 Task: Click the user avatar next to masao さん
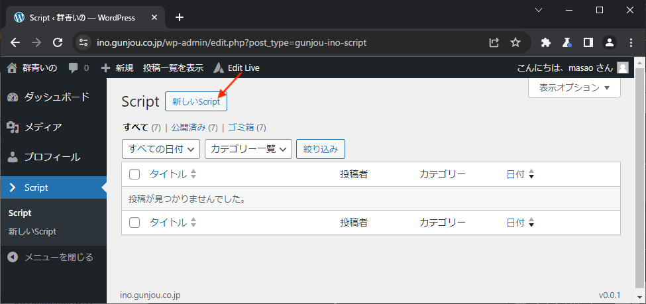(x=622, y=68)
